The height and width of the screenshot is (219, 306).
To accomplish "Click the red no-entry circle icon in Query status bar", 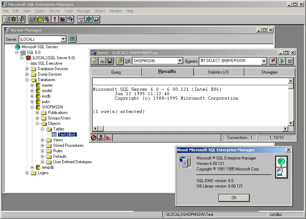I will tap(94, 138).
